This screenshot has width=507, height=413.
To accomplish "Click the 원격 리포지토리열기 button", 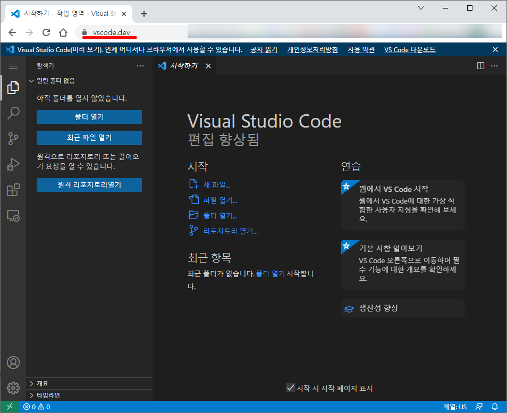I will point(89,184).
